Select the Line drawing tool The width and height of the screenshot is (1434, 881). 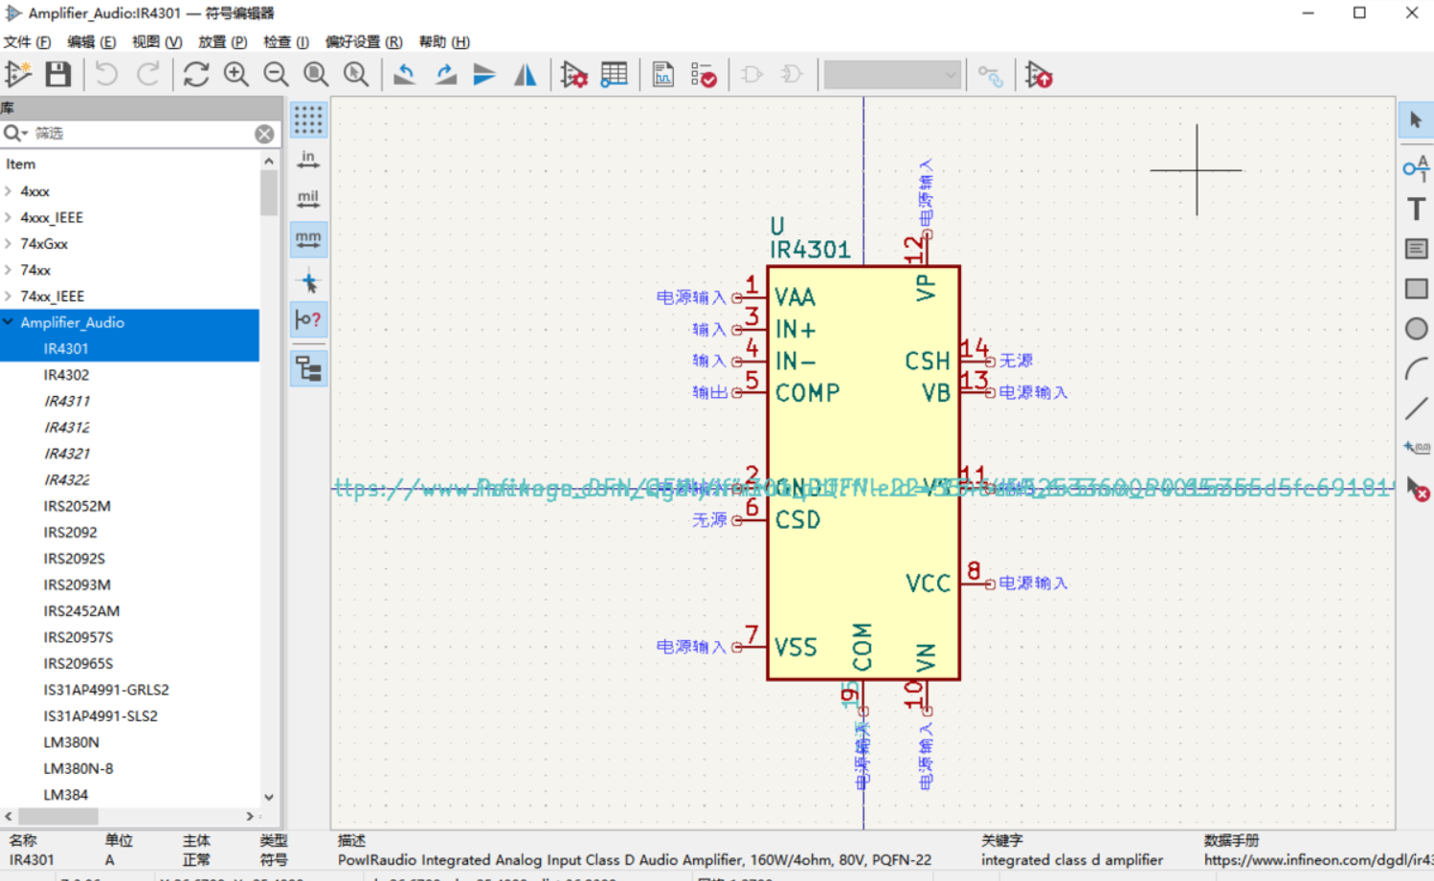coord(1416,408)
